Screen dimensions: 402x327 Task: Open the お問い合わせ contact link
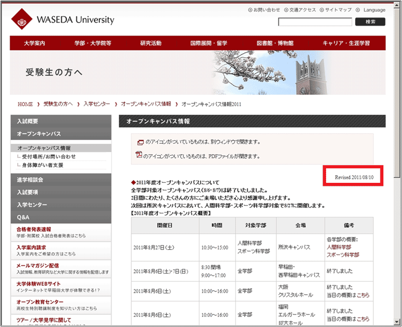pyautogui.click(x=266, y=10)
